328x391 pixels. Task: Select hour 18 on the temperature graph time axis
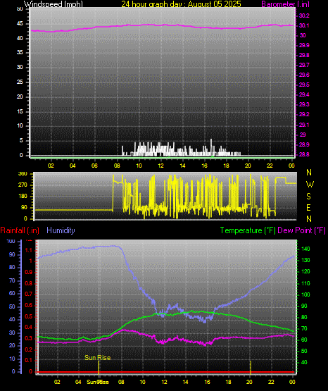click(x=228, y=382)
